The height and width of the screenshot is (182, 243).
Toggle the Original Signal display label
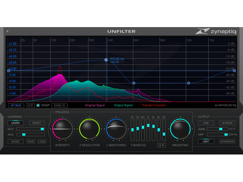point(95,105)
